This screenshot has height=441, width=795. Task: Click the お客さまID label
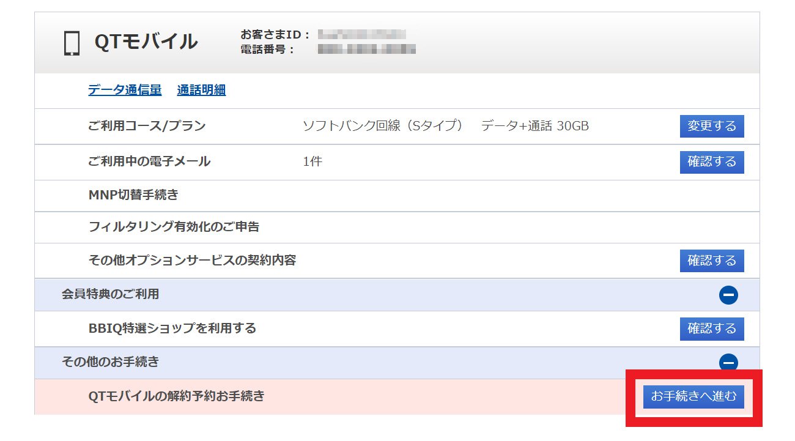point(276,35)
